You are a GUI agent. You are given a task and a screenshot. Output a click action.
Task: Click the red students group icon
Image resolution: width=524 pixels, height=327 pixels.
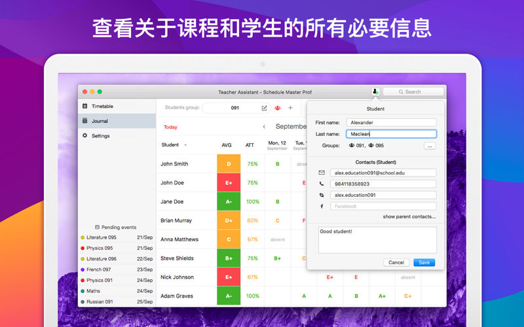click(x=277, y=108)
